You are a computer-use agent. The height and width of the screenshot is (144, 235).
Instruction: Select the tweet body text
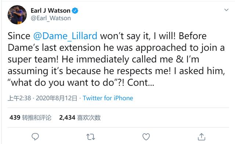(x=116, y=59)
